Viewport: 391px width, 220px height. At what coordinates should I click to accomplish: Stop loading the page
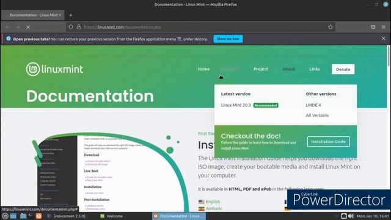[28, 27]
